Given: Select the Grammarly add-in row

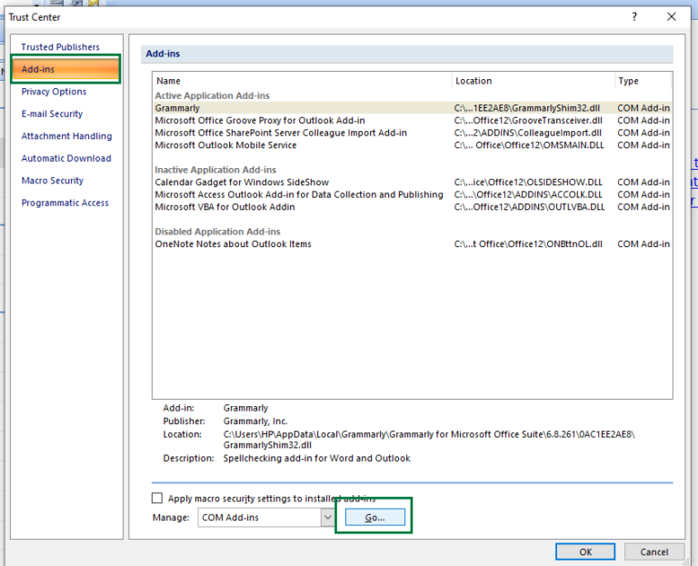Looking at the screenshot, I should (177, 108).
